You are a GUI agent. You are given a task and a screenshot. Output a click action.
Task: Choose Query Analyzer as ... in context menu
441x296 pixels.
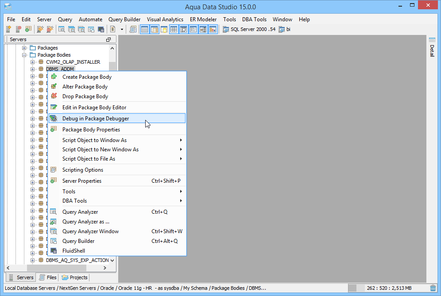[x=117, y=222]
